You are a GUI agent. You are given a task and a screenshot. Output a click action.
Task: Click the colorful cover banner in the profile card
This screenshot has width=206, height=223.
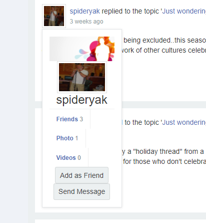[x=82, y=49]
